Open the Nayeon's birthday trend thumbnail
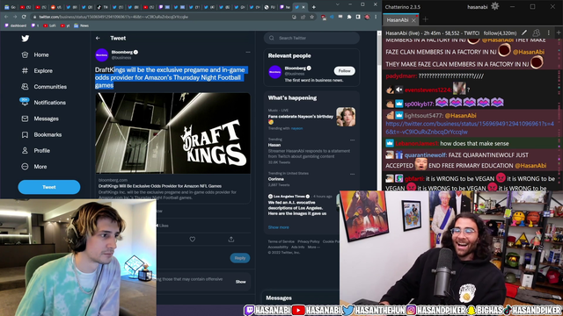The height and width of the screenshot is (316, 563). pyautogui.click(x=346, y=117)
